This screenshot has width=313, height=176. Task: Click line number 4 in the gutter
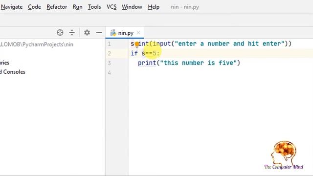[109, 73]
